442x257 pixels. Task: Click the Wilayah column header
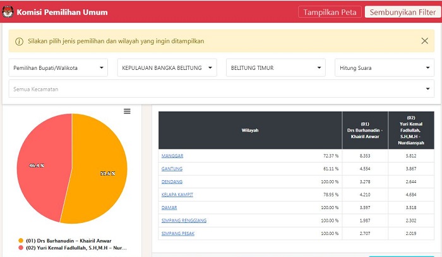point(250,130)
